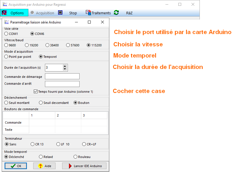This screenshot has width=233, height=172.
Task: Click column header 2 in Boutons table
Action: 68,115
